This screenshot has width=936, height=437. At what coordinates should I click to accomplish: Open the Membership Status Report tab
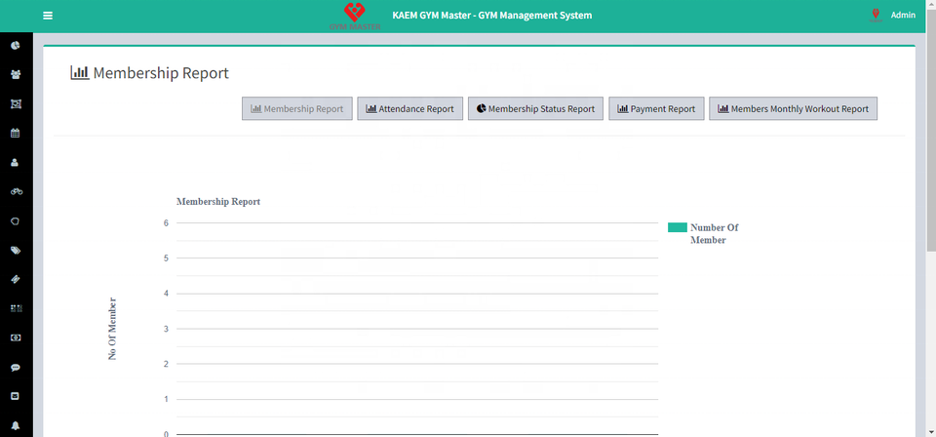[535, 109]
